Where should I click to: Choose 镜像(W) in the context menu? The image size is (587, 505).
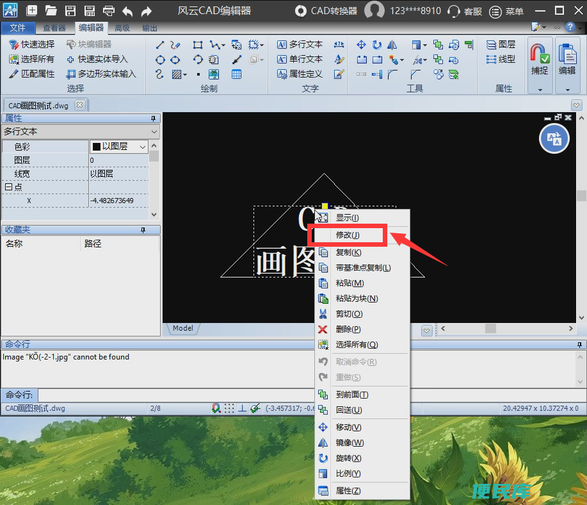tap(362, 443)
